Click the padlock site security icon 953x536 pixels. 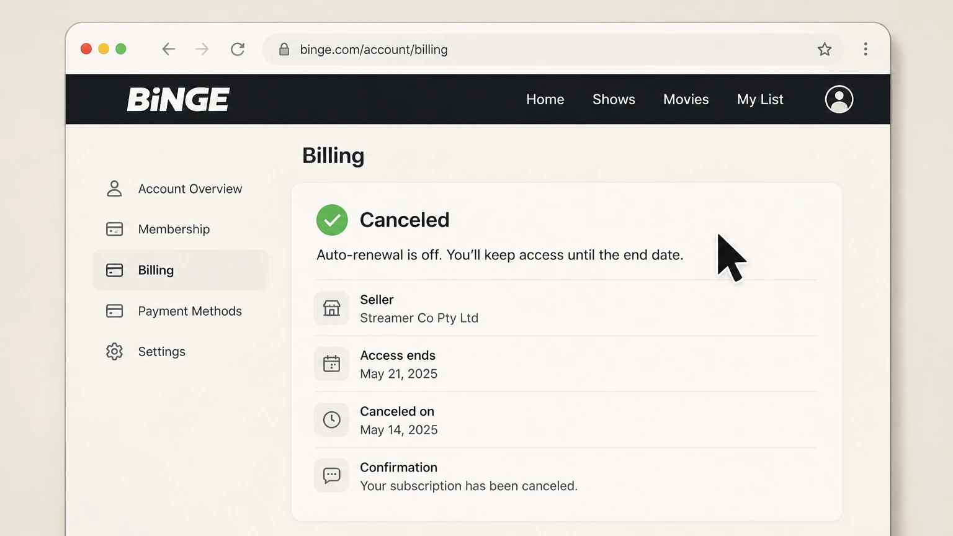pyautogui.click(x=284, y=49)
